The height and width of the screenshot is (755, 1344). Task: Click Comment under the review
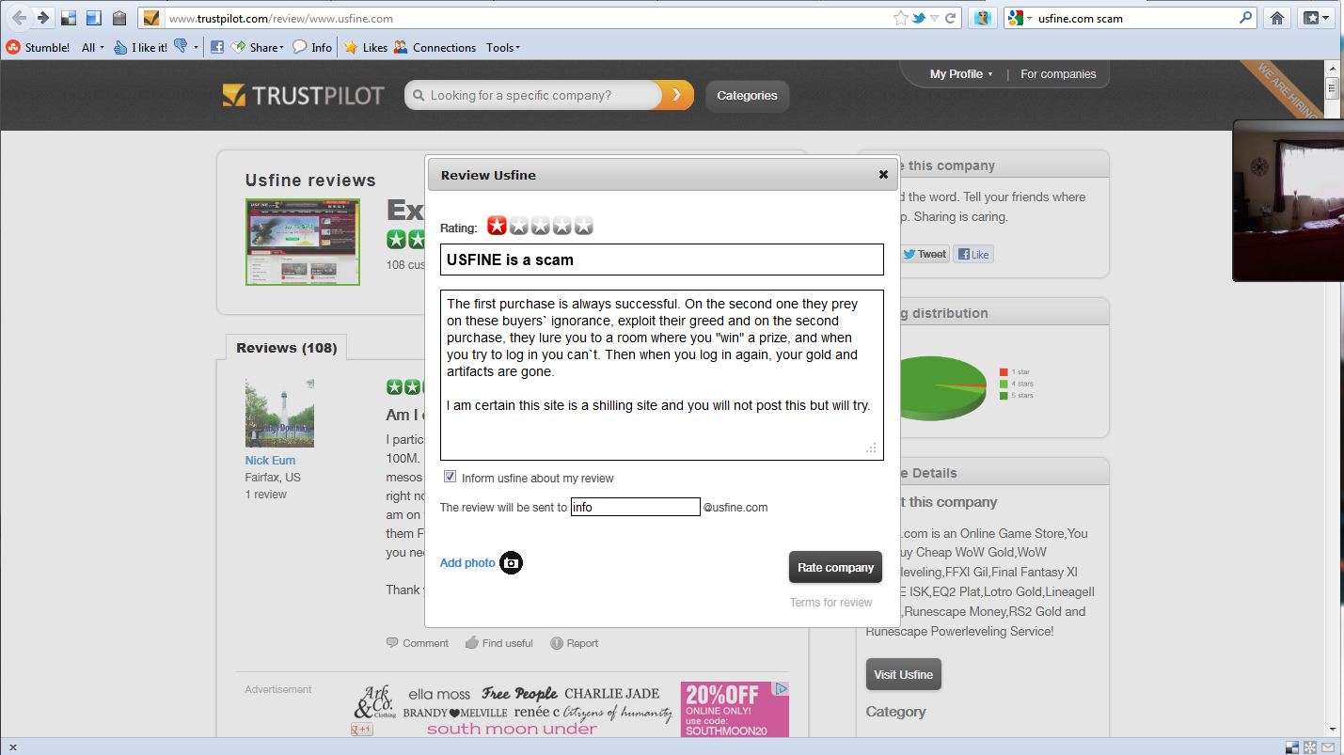418,643
